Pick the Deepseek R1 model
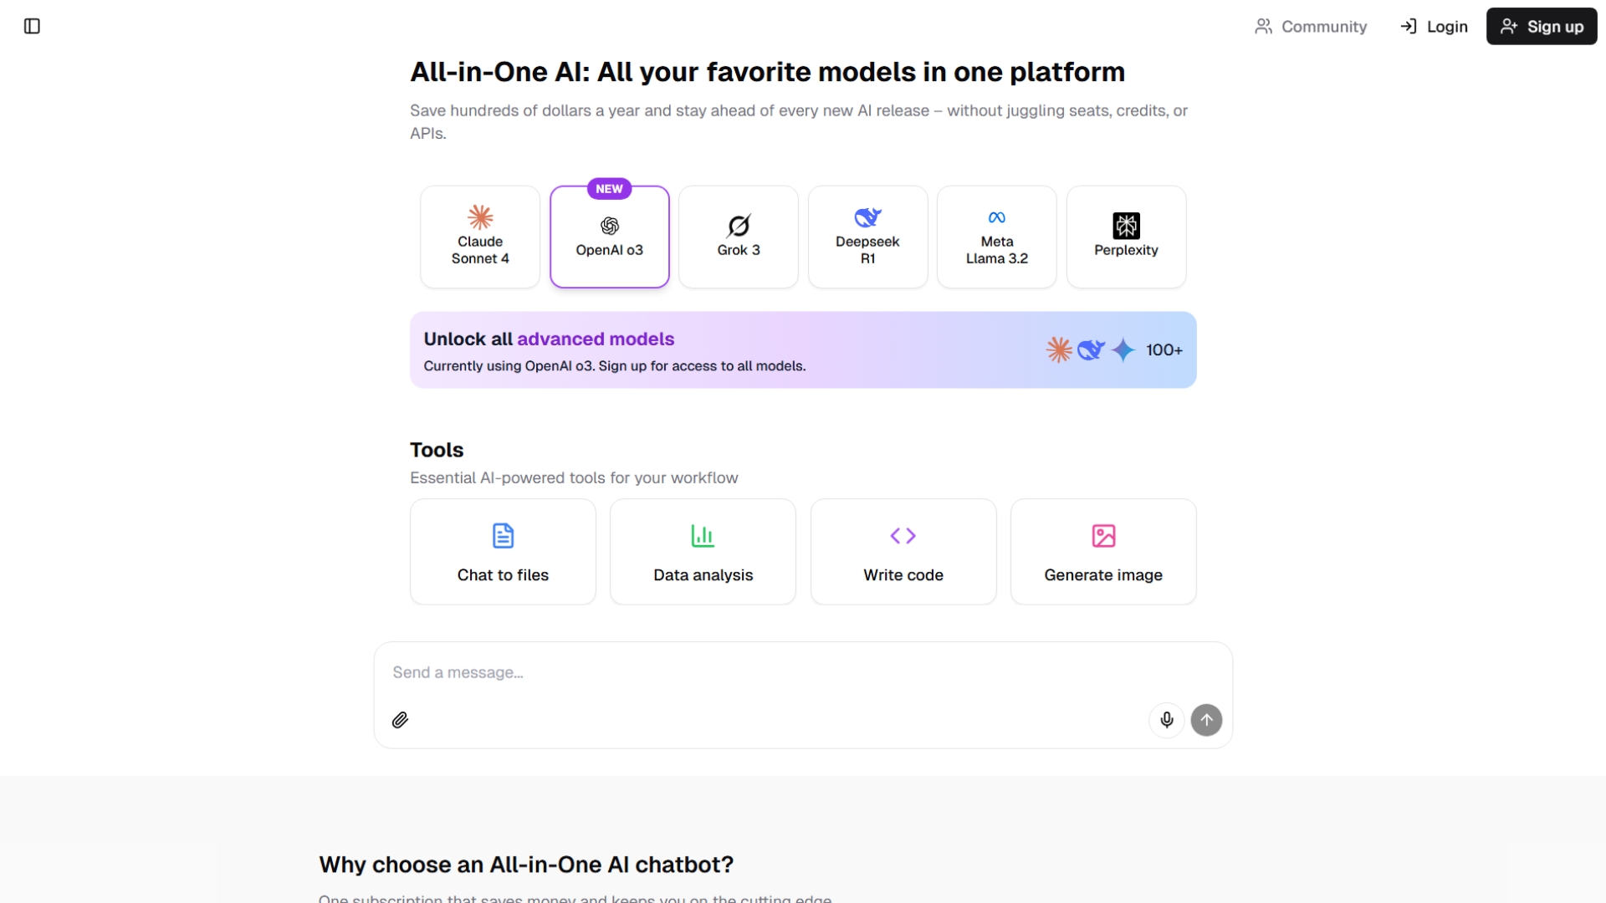1606x903 pixels. tap(867, 237)
